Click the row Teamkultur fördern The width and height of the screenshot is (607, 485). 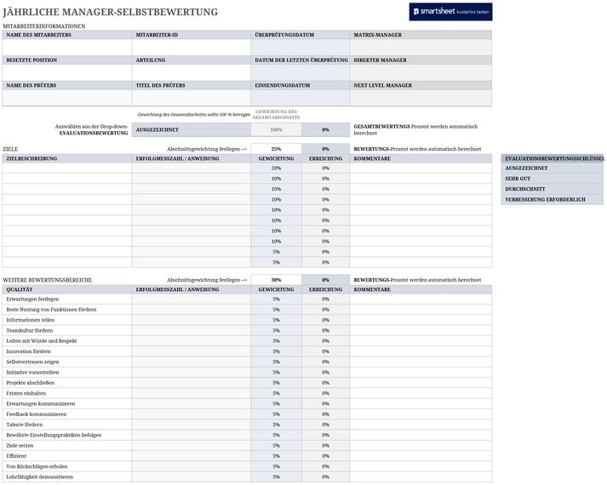pos(247,331)
